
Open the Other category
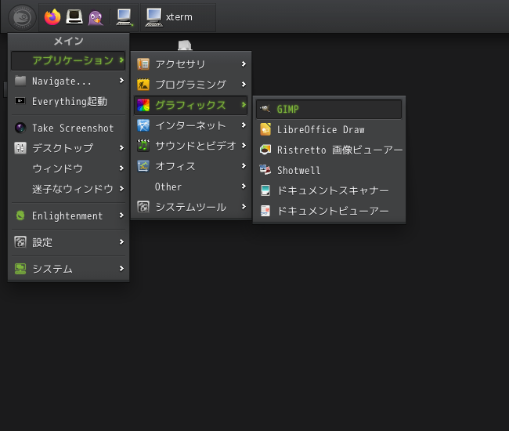coord(191,187)
